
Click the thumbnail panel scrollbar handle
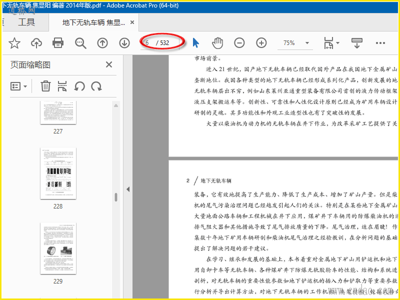point(116,197)
